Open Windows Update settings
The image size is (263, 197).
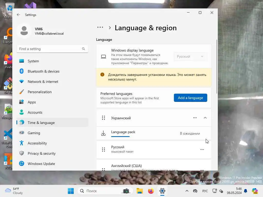pos(52,164)
